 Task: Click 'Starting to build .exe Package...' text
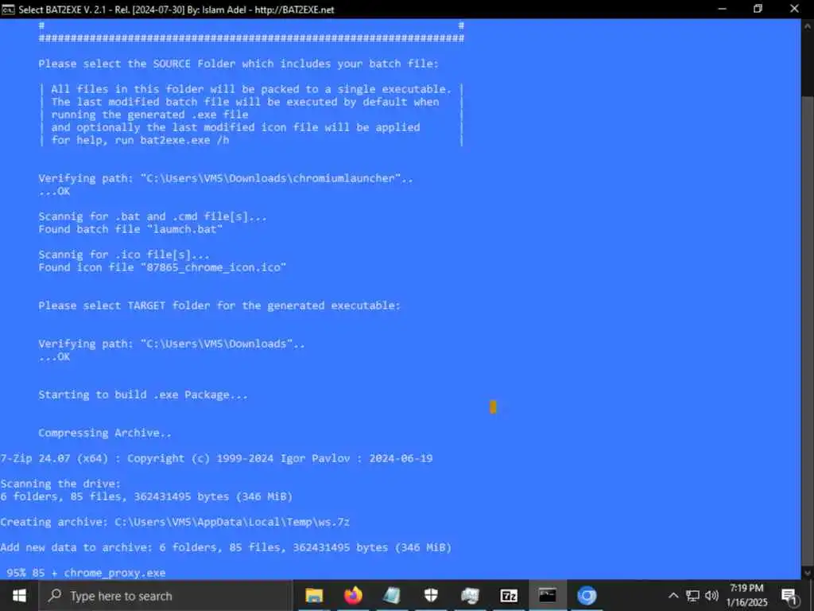pos(143,395)
